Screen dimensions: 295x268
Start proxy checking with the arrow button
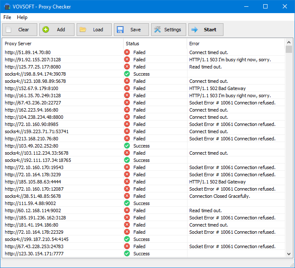point(206,30)
